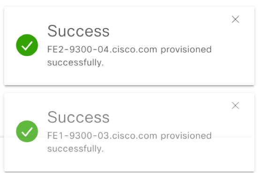Select the bottom Success heading
The width and height of the screenshot is (258, 173).
coord(78,117)
